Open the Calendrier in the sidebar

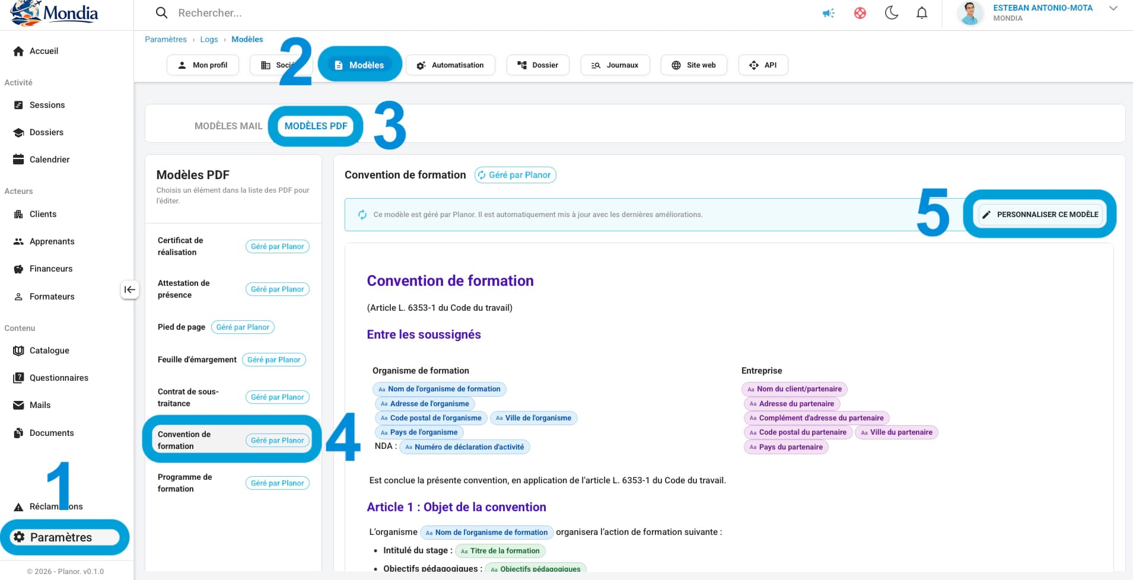point(49,159)
